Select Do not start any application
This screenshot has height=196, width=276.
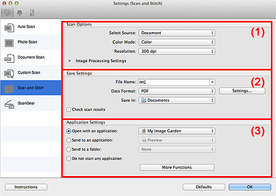pos(68,159)
